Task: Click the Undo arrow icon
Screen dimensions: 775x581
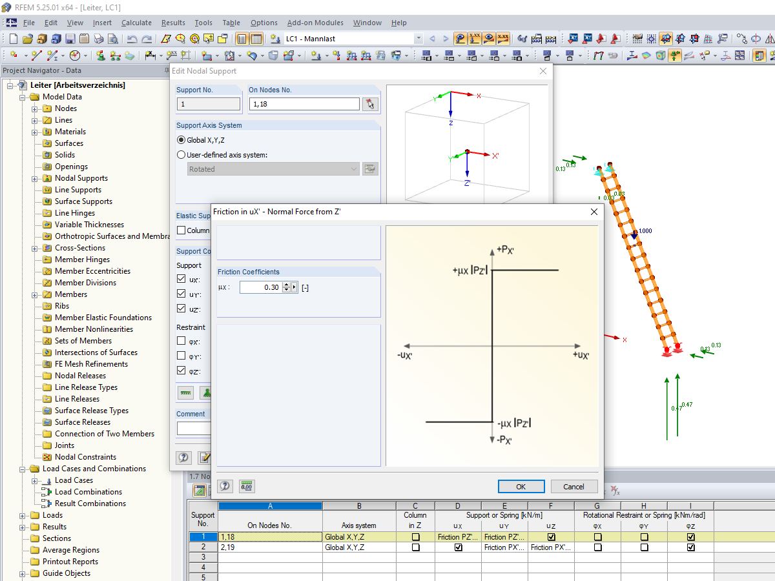Action: (x=132, y=39)
